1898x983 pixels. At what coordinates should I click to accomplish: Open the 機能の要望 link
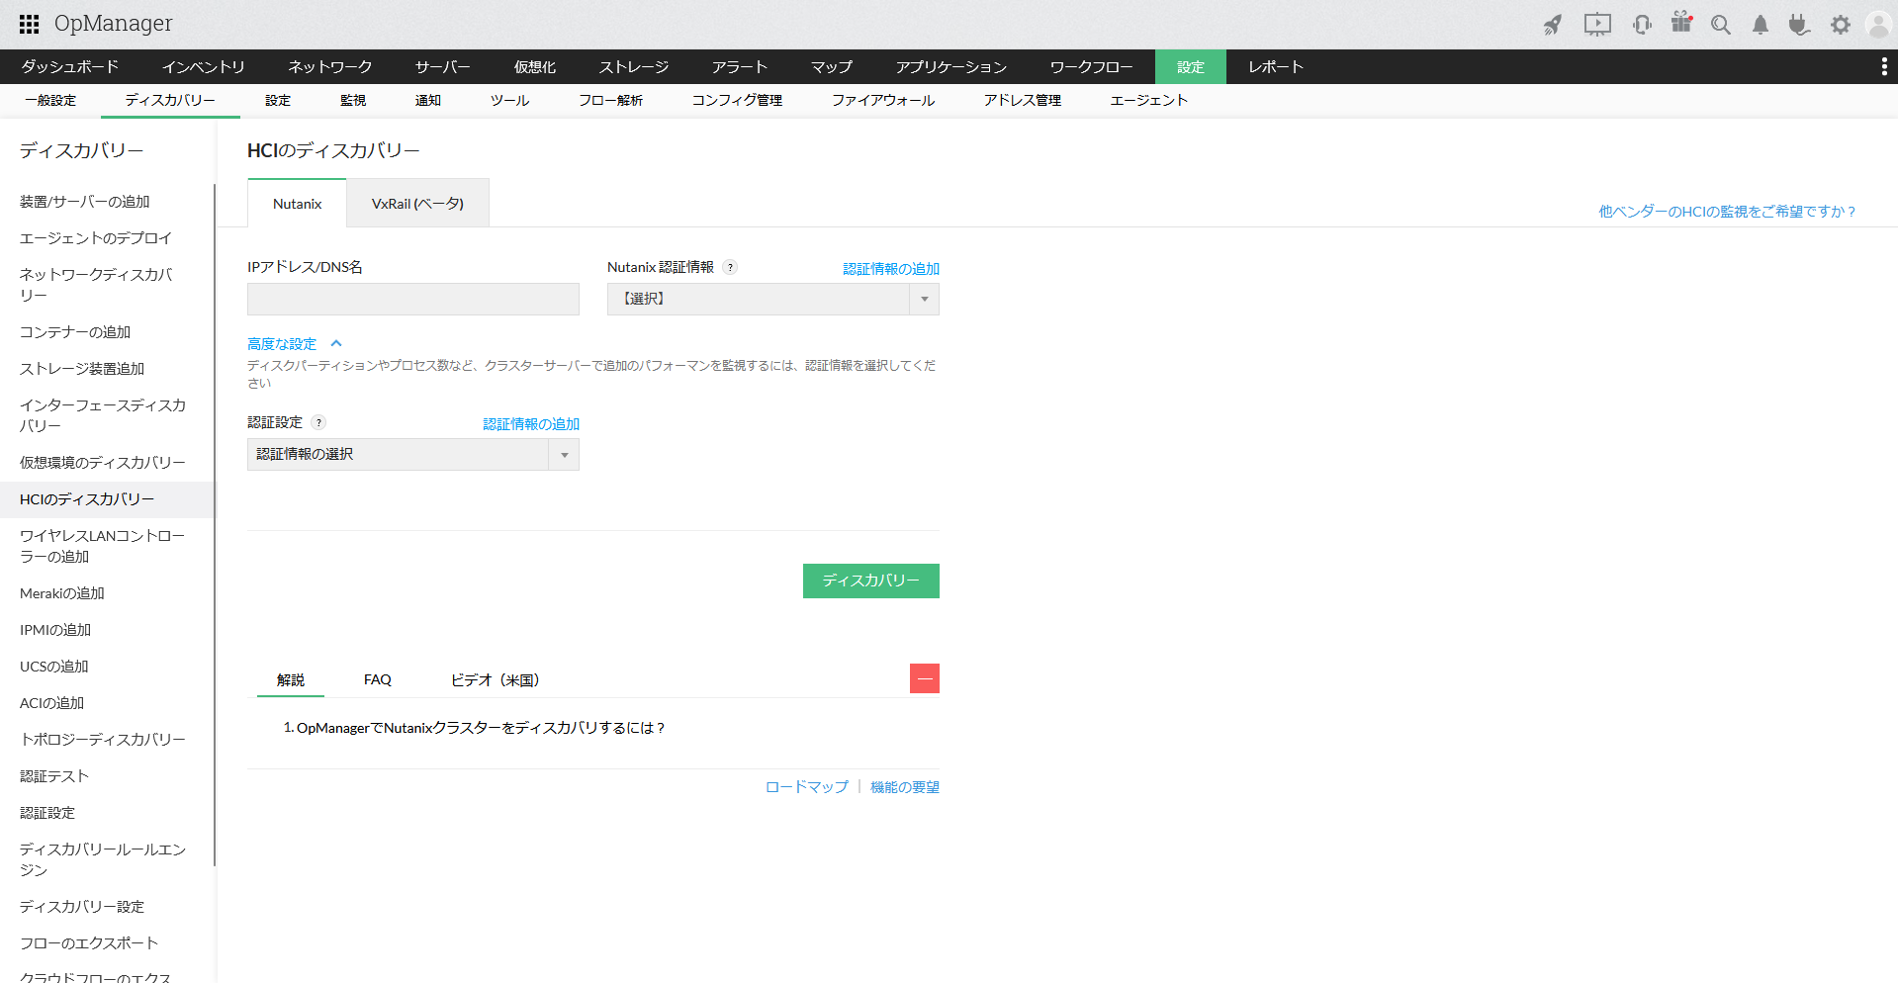click(905, 787)
